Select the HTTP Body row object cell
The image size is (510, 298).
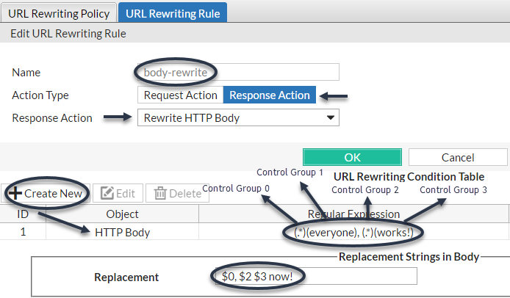122,232
